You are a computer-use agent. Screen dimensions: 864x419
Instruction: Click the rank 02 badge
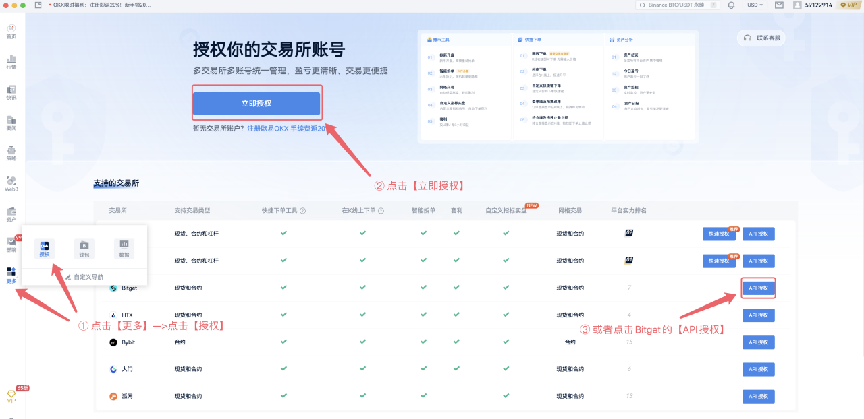click(629, 232)
